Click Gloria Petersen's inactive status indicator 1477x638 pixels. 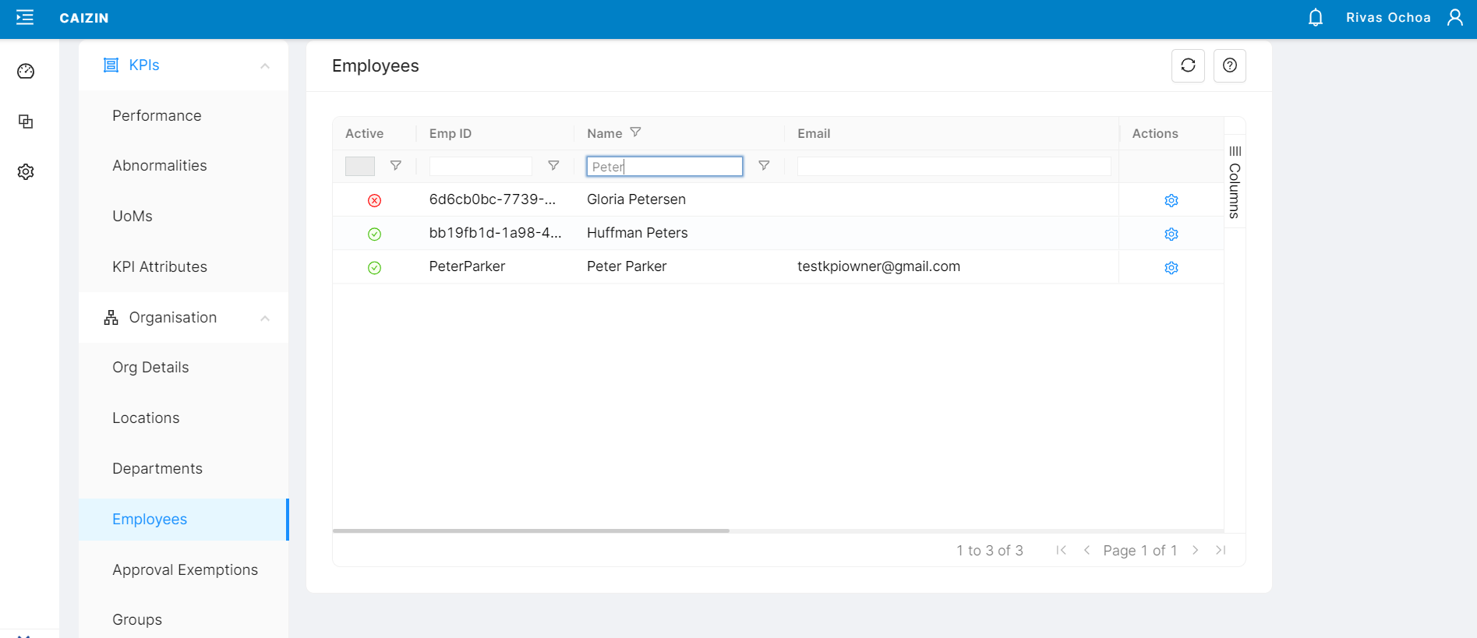coord(374,201)
